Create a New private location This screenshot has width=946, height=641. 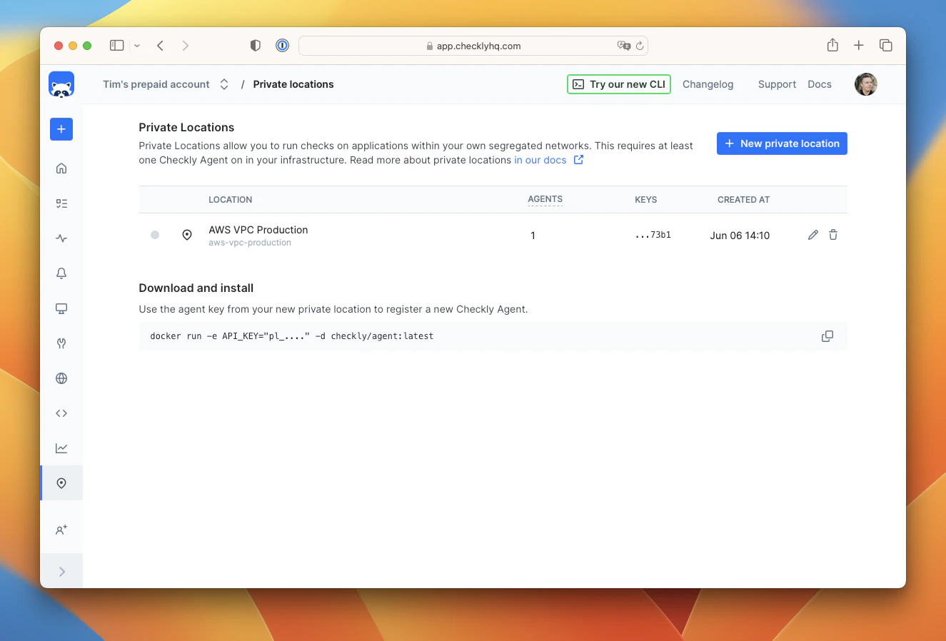(x=781, y=143)
